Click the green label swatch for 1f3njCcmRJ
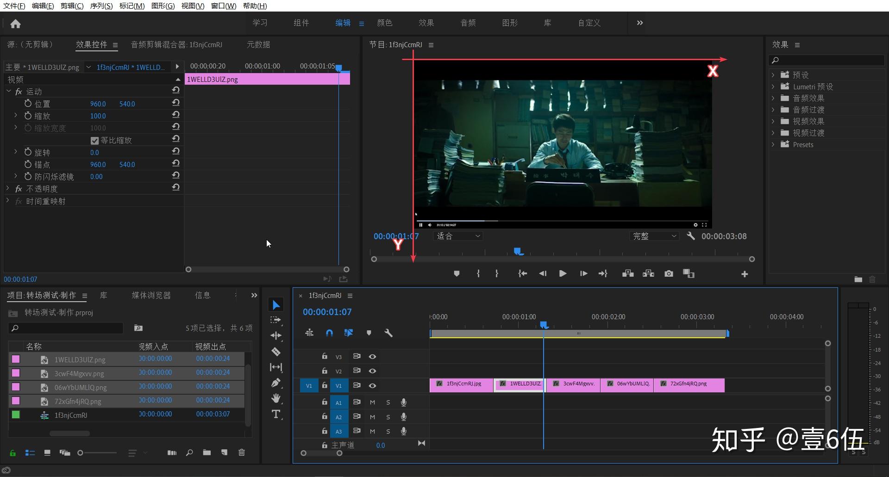The image size is (889, 477). [16, 415]
